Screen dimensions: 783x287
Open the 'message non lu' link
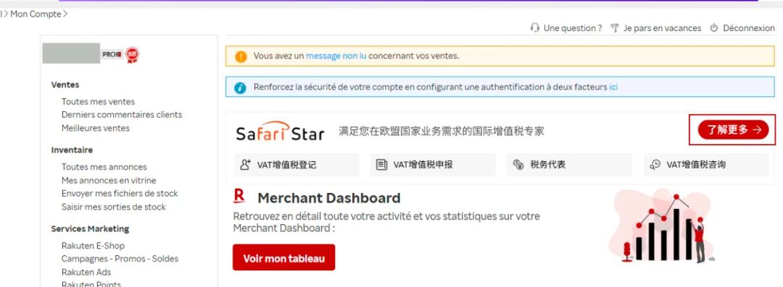[x=336, y=56]
